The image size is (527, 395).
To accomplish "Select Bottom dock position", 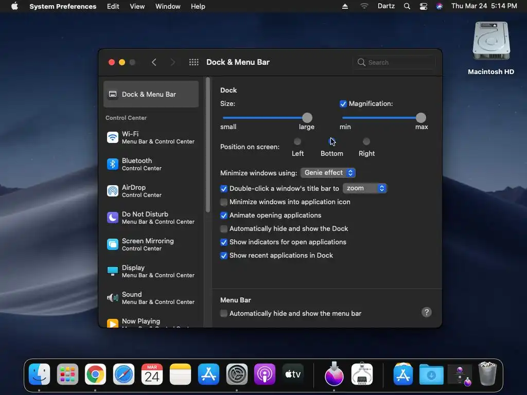I will (332, 141).
